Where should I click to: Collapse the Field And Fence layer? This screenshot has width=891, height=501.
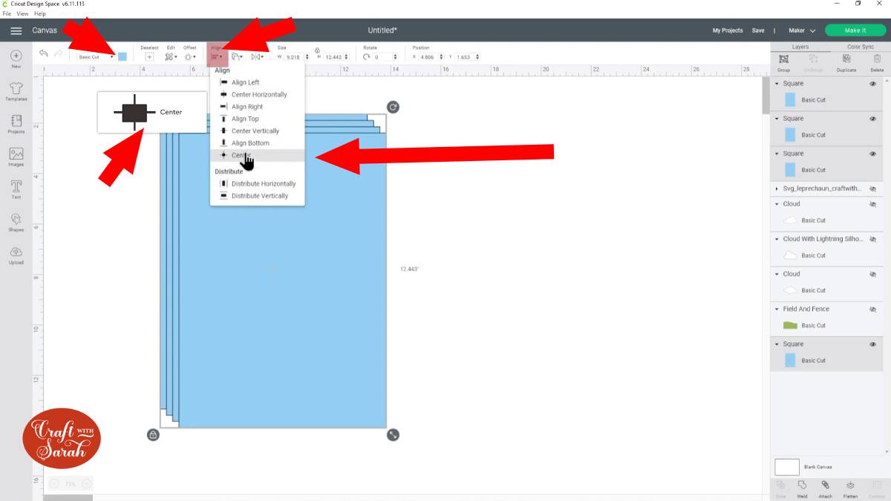[x=777, y=309]
